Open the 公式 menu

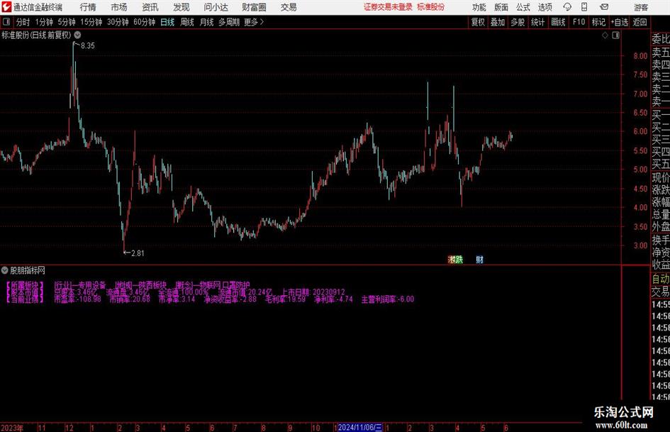click(523, 7)
